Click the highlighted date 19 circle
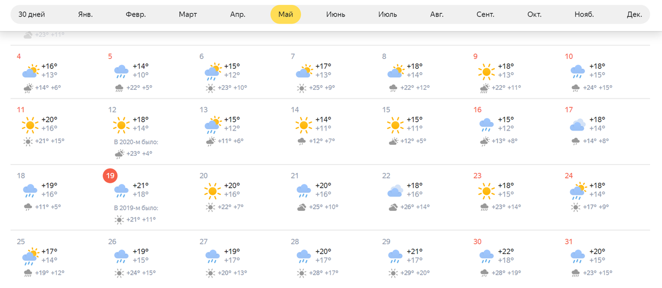The image size is (662, 288). click(110, 176)
